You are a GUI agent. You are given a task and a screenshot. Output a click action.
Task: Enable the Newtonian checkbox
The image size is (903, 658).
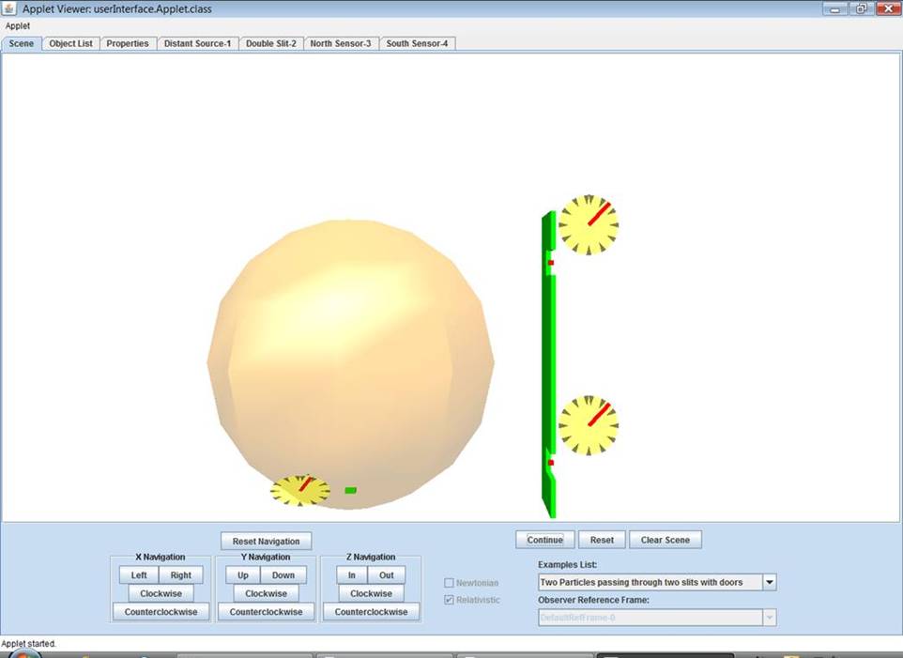tap(448, 582)
